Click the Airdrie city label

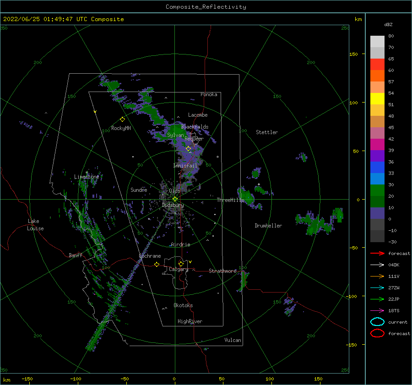point(180,244)
